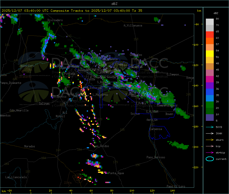Click the magenta eb+bip arrow legend icon
229x194 pixels.
coord(210,152)
